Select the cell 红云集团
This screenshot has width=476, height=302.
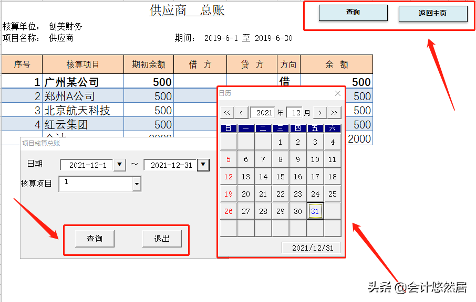coord(83,124)
